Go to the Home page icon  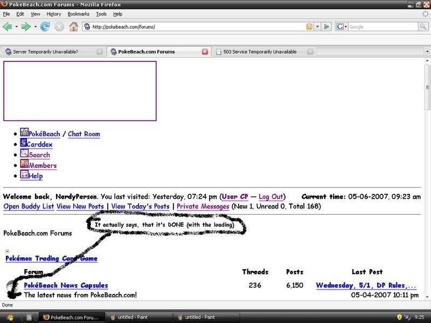pos(73,26)
